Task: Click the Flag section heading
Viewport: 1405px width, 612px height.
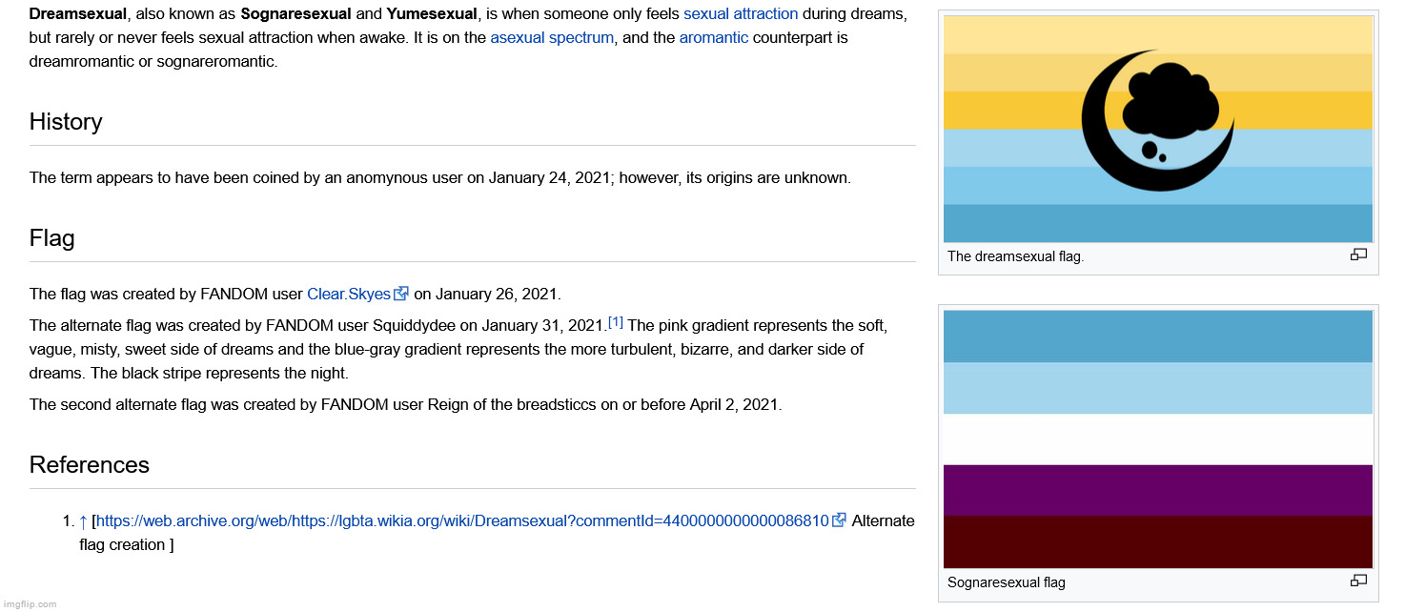Action: [51, 238]
